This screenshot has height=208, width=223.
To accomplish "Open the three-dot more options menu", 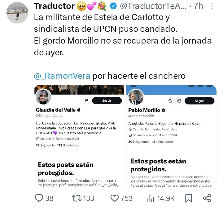I will 212,6.
